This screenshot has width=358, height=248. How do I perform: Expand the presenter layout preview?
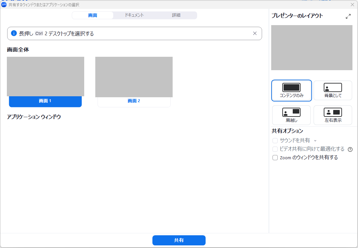click(x=348, y=16)
